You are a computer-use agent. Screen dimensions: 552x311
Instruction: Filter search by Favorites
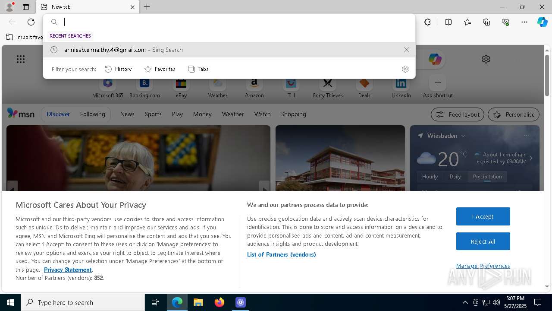pos(160,69)
